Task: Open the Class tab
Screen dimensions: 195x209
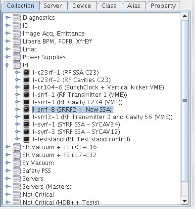Action: pyautogui.click(x=109, y=6)
